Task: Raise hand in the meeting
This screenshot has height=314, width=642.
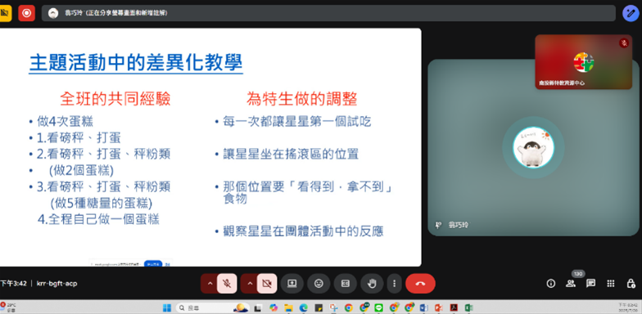Action: coord(372,283)
